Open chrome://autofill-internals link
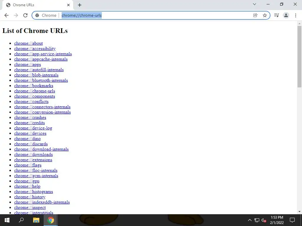The height and width of the screenshot is (226, 302). coord(39,70)
